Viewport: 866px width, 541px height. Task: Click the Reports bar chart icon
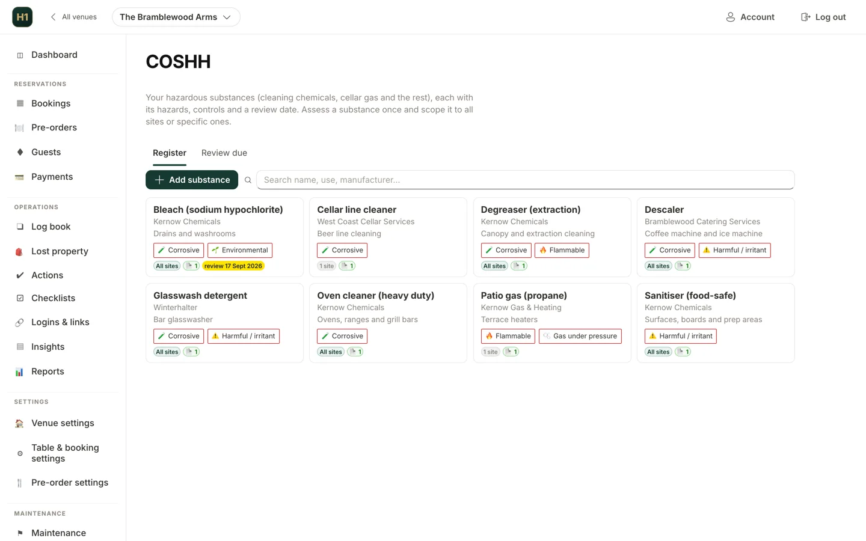20,371
